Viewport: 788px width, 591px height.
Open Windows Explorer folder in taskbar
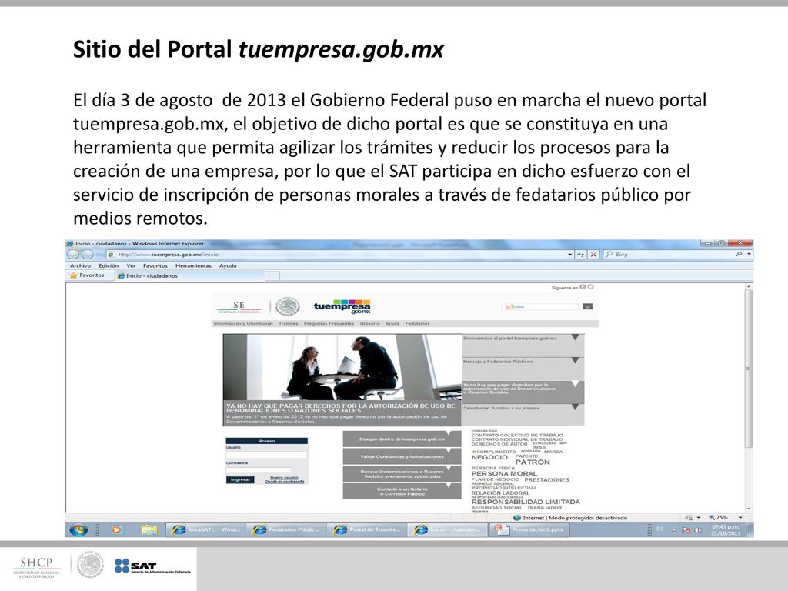click(x=149, y=529)
